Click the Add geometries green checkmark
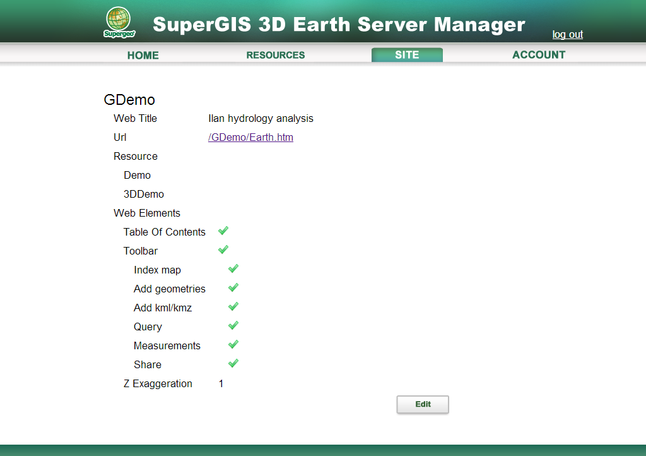This screenshot has height=456, width=646. click(233, 288)
